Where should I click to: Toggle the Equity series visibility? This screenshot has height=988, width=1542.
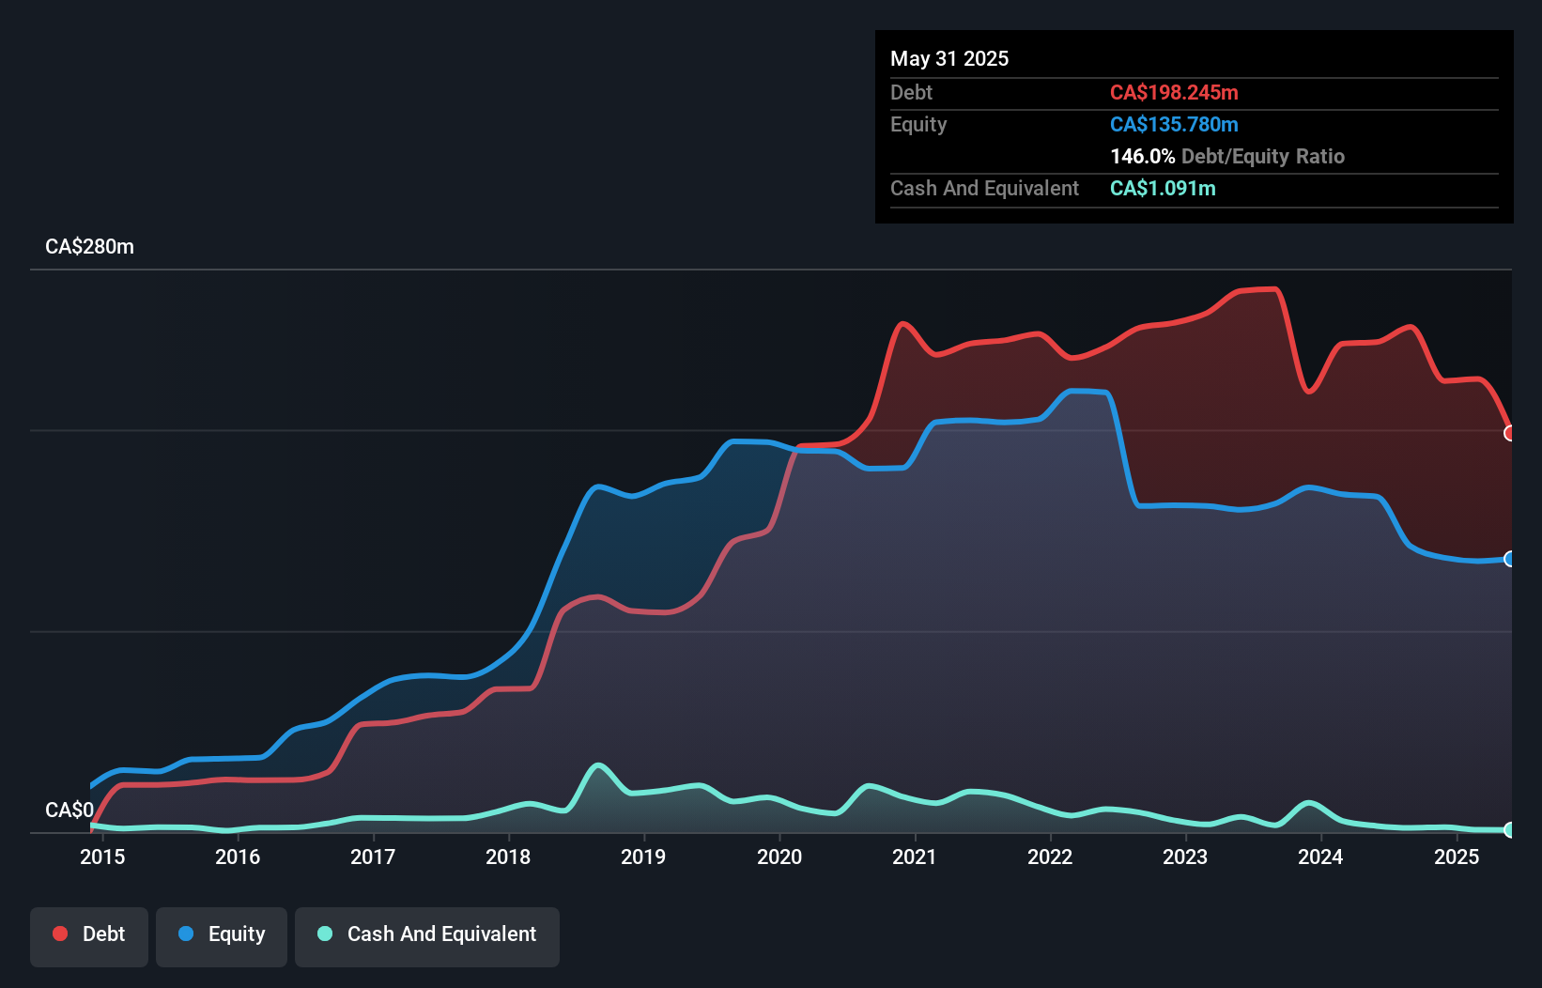(x=221, y=934)
